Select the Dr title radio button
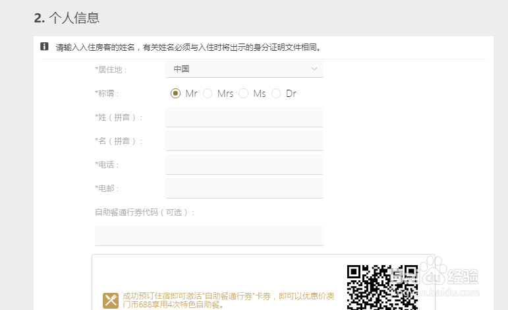Viewport: 508px width, 310px height. [276, 94]
